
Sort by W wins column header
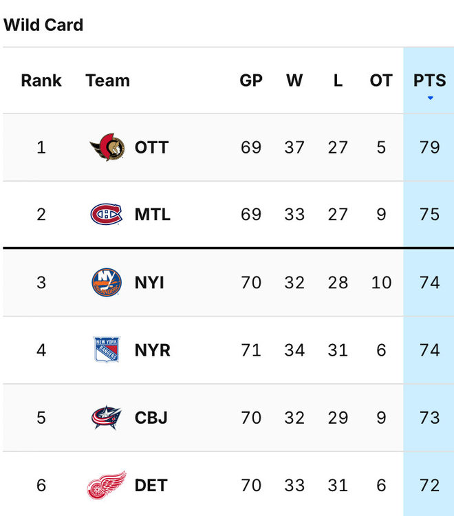click(294, 80)
